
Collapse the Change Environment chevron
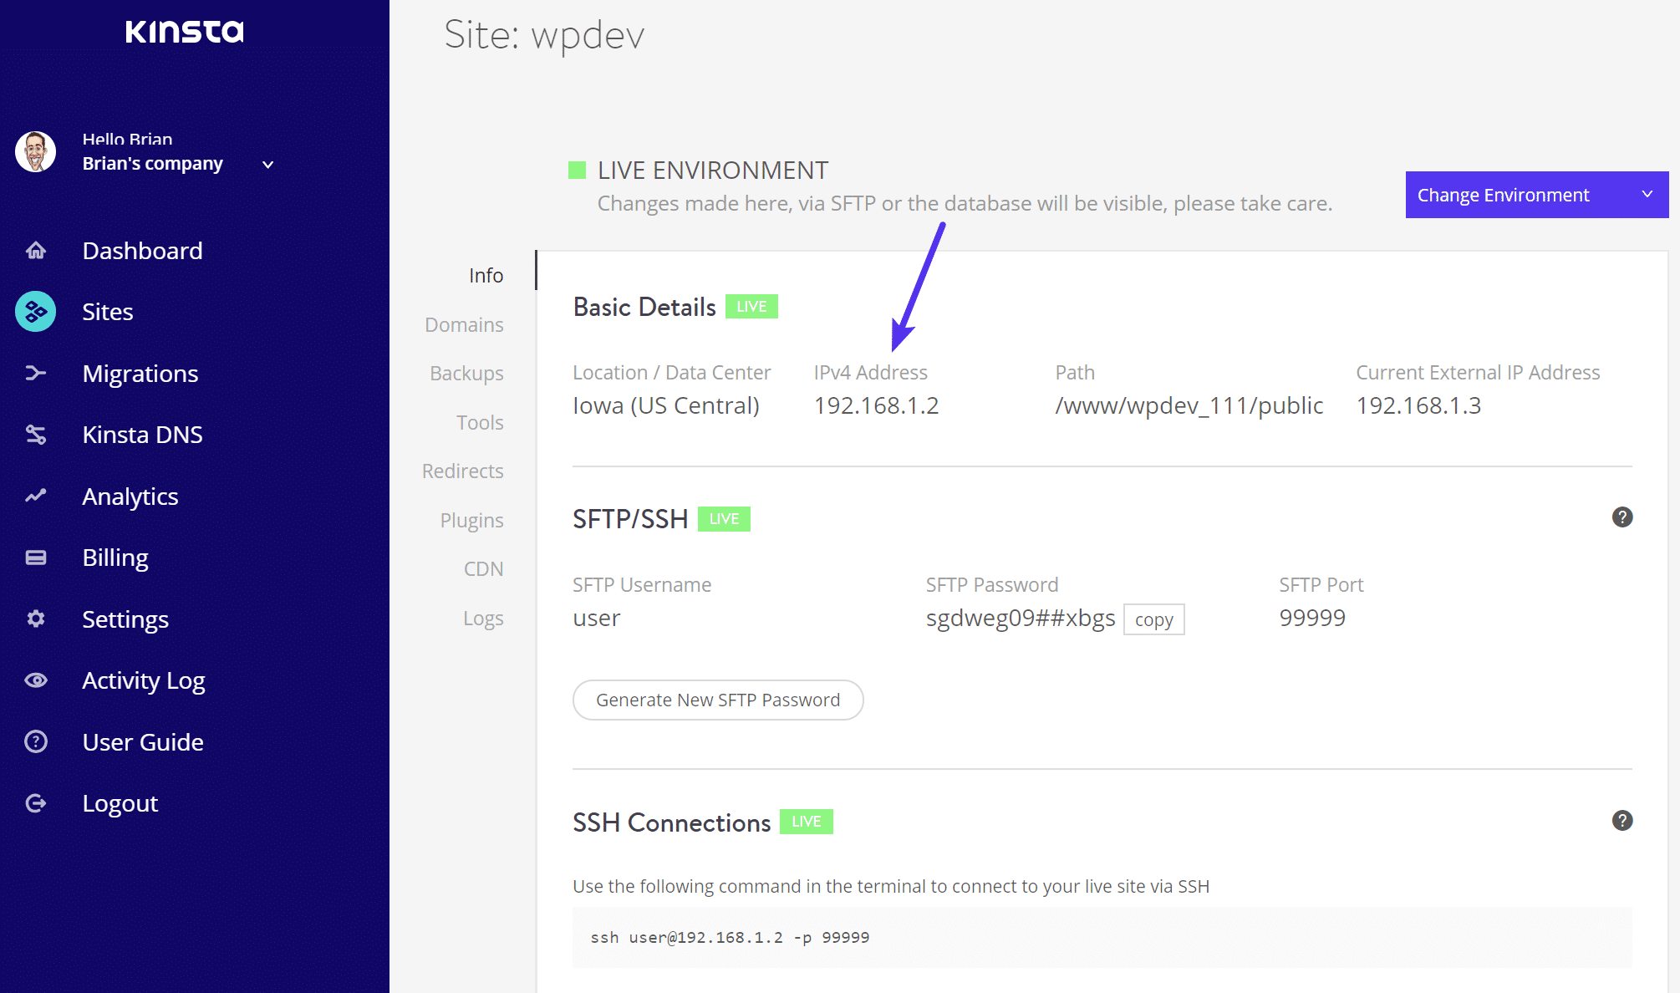[1646, 194]
